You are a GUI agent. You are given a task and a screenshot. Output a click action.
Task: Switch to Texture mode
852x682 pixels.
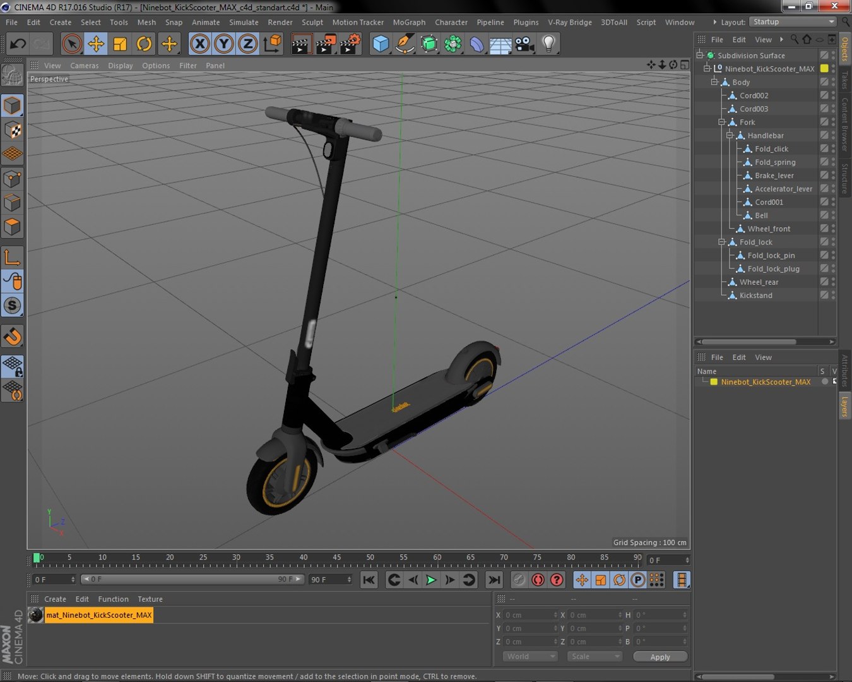(x=13, y=129)
